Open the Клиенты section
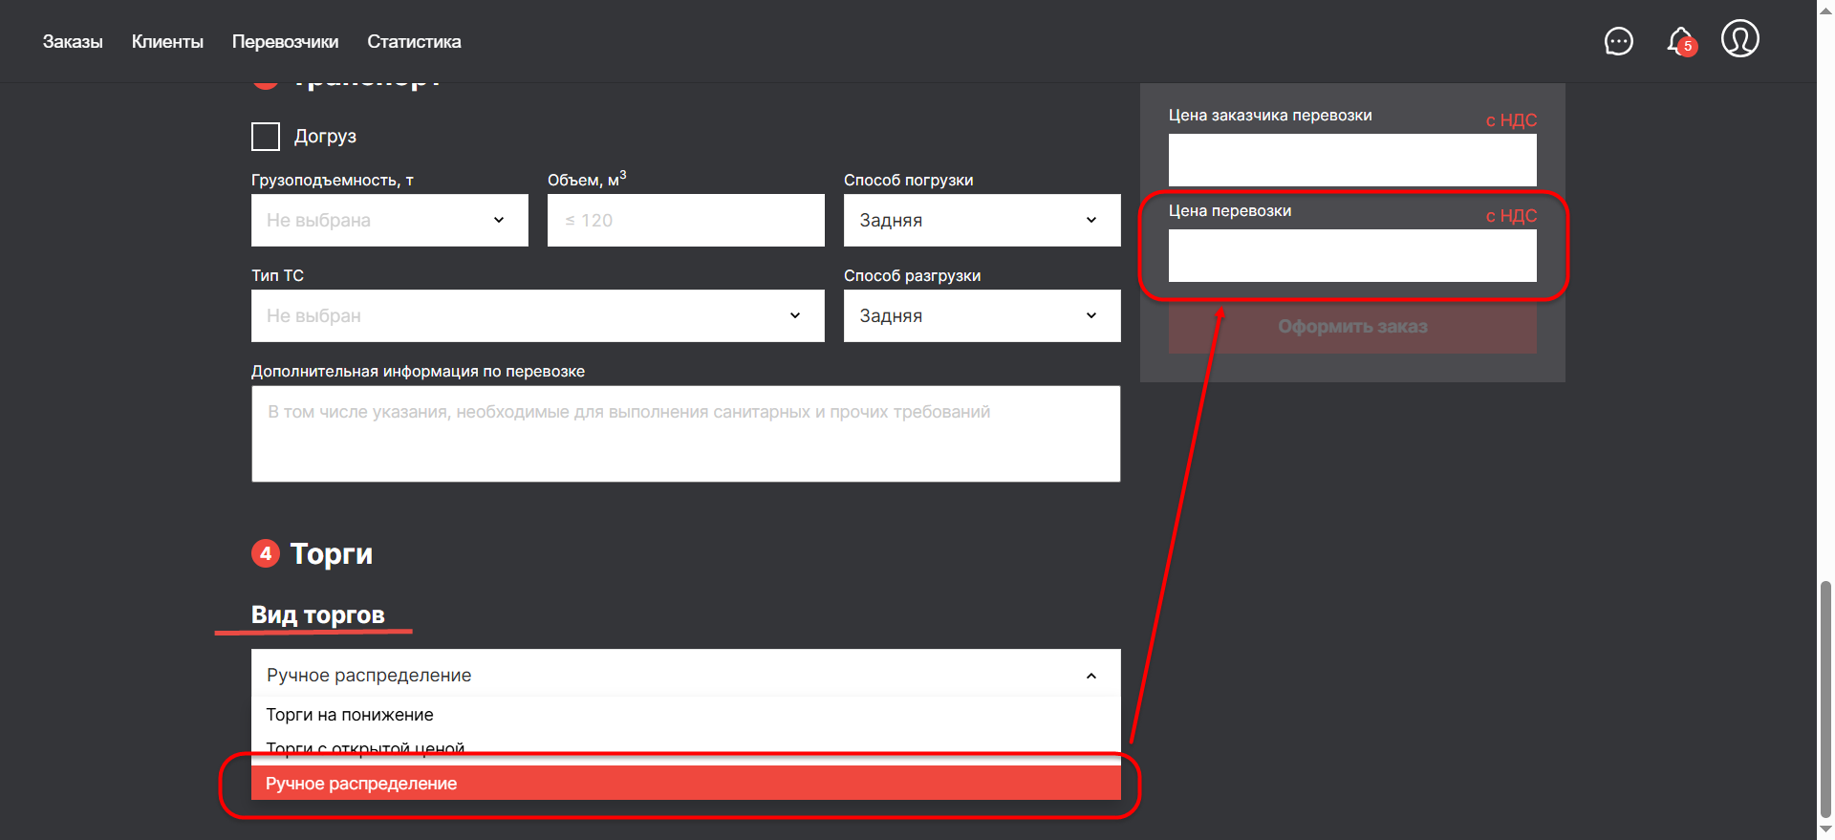This screenshot has width=1835, height=840. pos(167,42)
